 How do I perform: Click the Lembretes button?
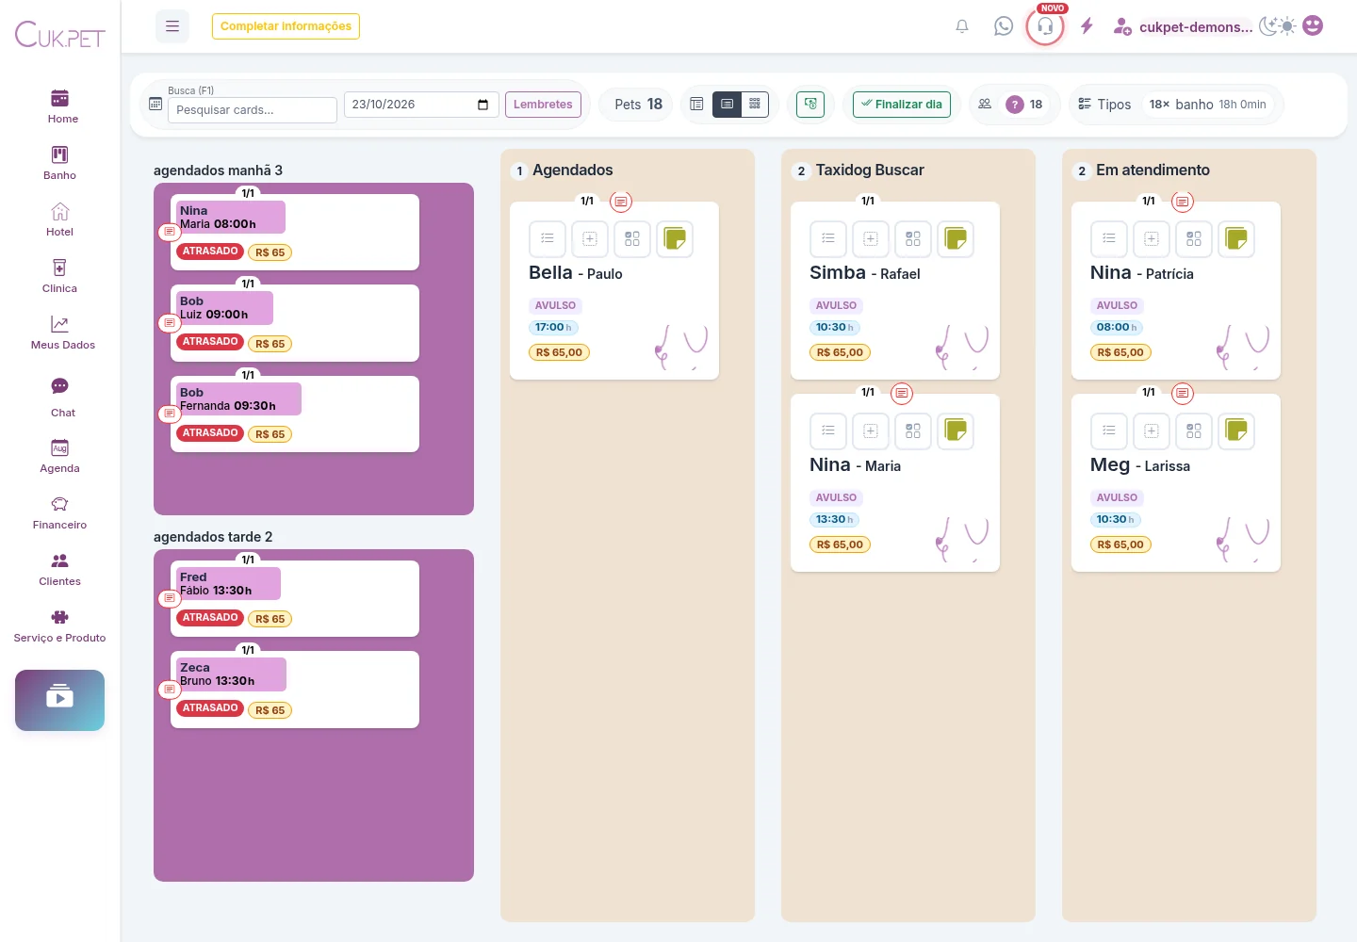(543, 105)
